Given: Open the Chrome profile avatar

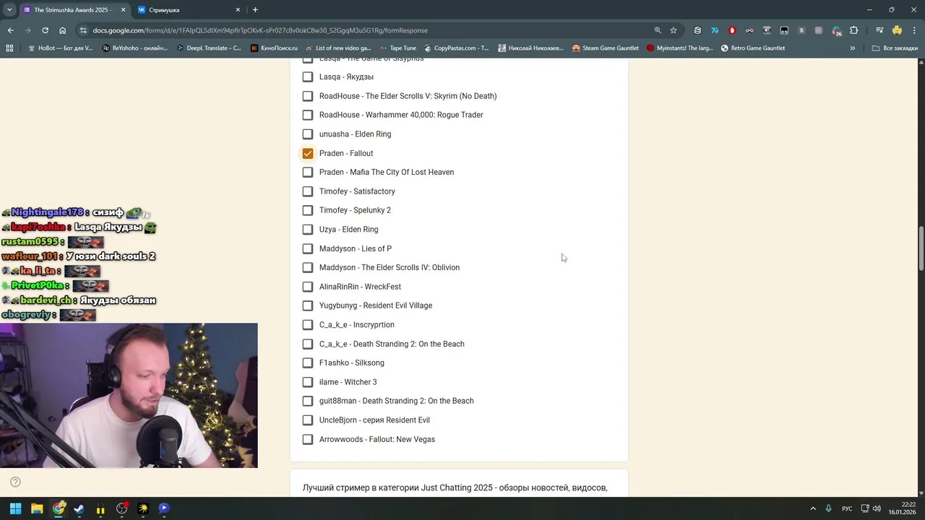Looking at the screenshot, I should 897,30.
